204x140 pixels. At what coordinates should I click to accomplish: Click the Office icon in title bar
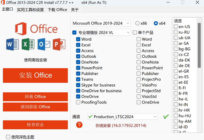click(x=3, y=2)
